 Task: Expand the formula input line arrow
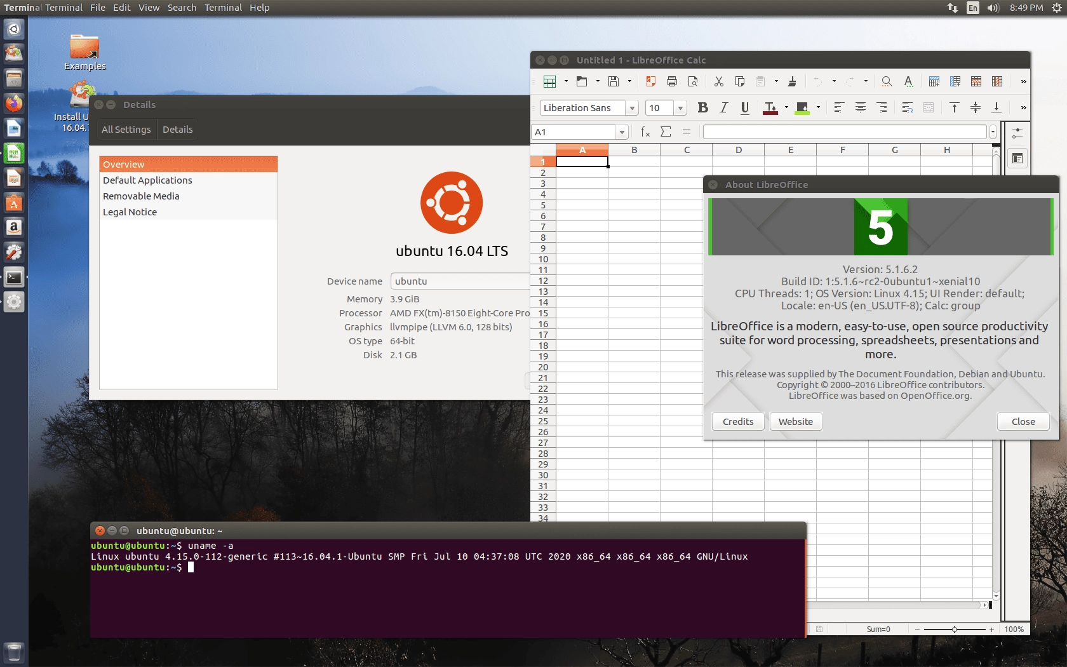pos(993,132)
